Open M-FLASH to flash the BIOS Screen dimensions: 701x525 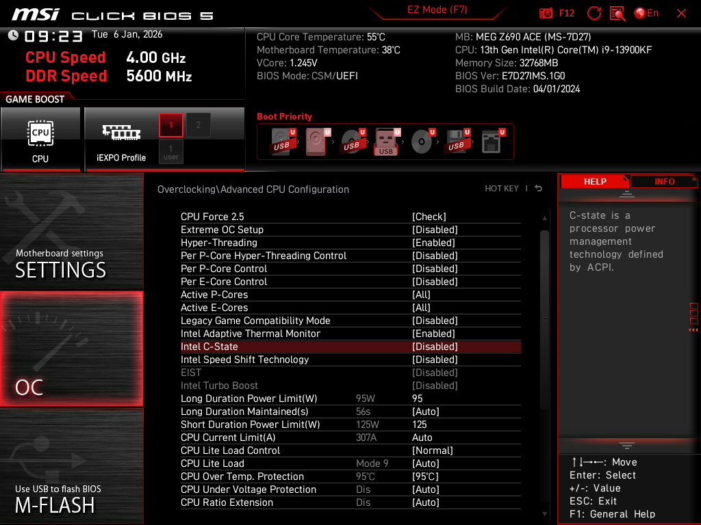tap(71, 467)
